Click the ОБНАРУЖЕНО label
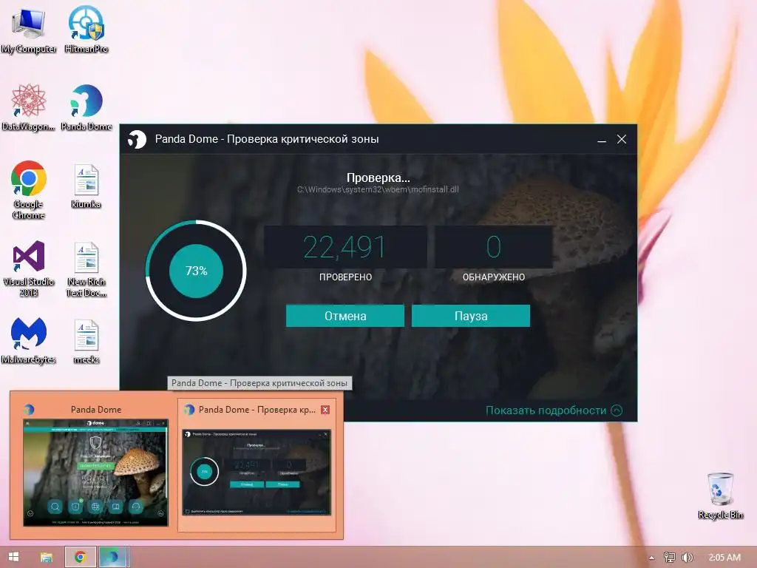Viewport: 757px width, 568px height. coord(493,277)
